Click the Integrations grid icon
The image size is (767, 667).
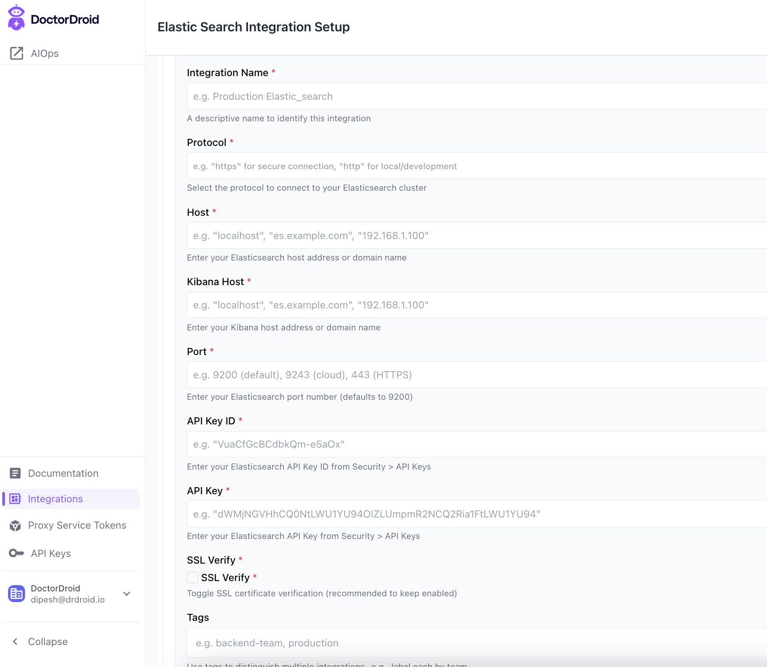(15, 499)
